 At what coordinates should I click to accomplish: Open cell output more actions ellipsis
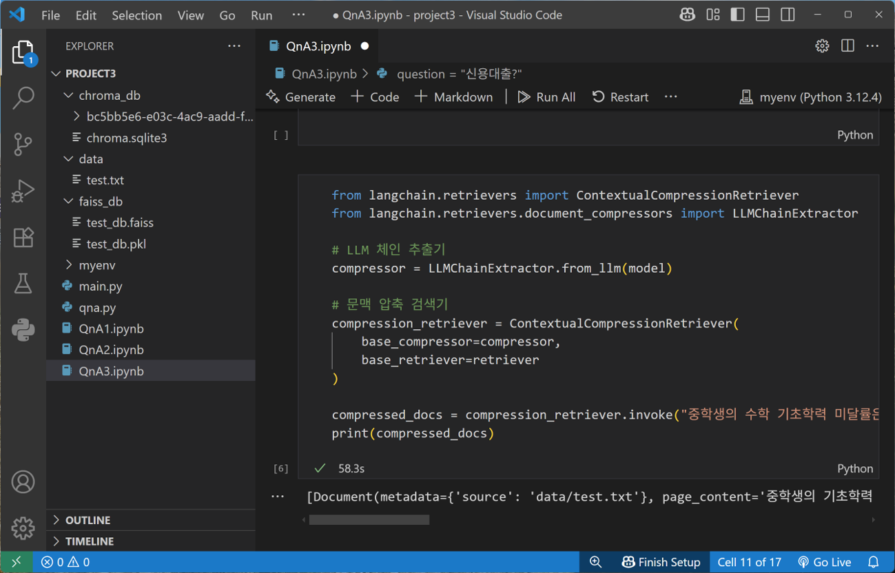point(278,497)
